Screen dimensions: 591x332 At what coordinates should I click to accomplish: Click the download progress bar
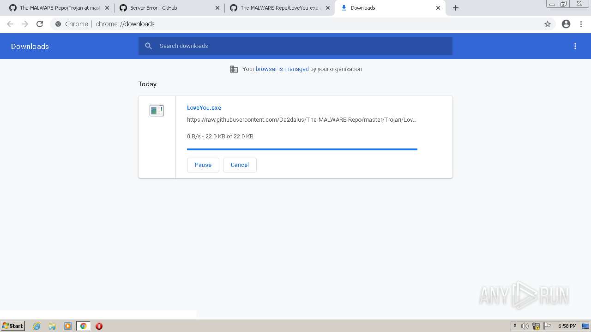302,149
